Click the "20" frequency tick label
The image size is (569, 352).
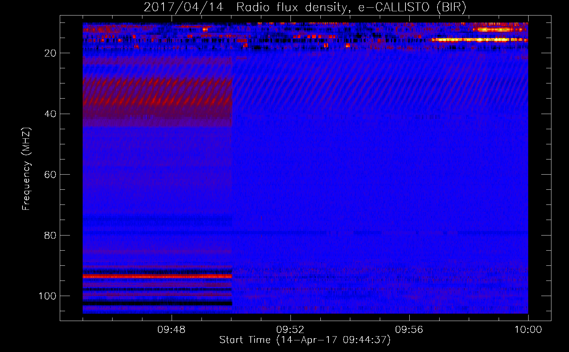click(50, 53)
